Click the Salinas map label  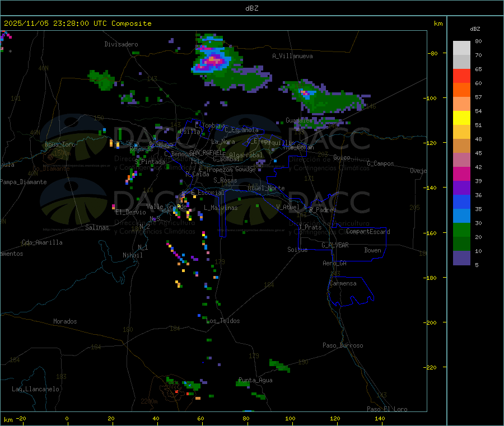point(97,227)
